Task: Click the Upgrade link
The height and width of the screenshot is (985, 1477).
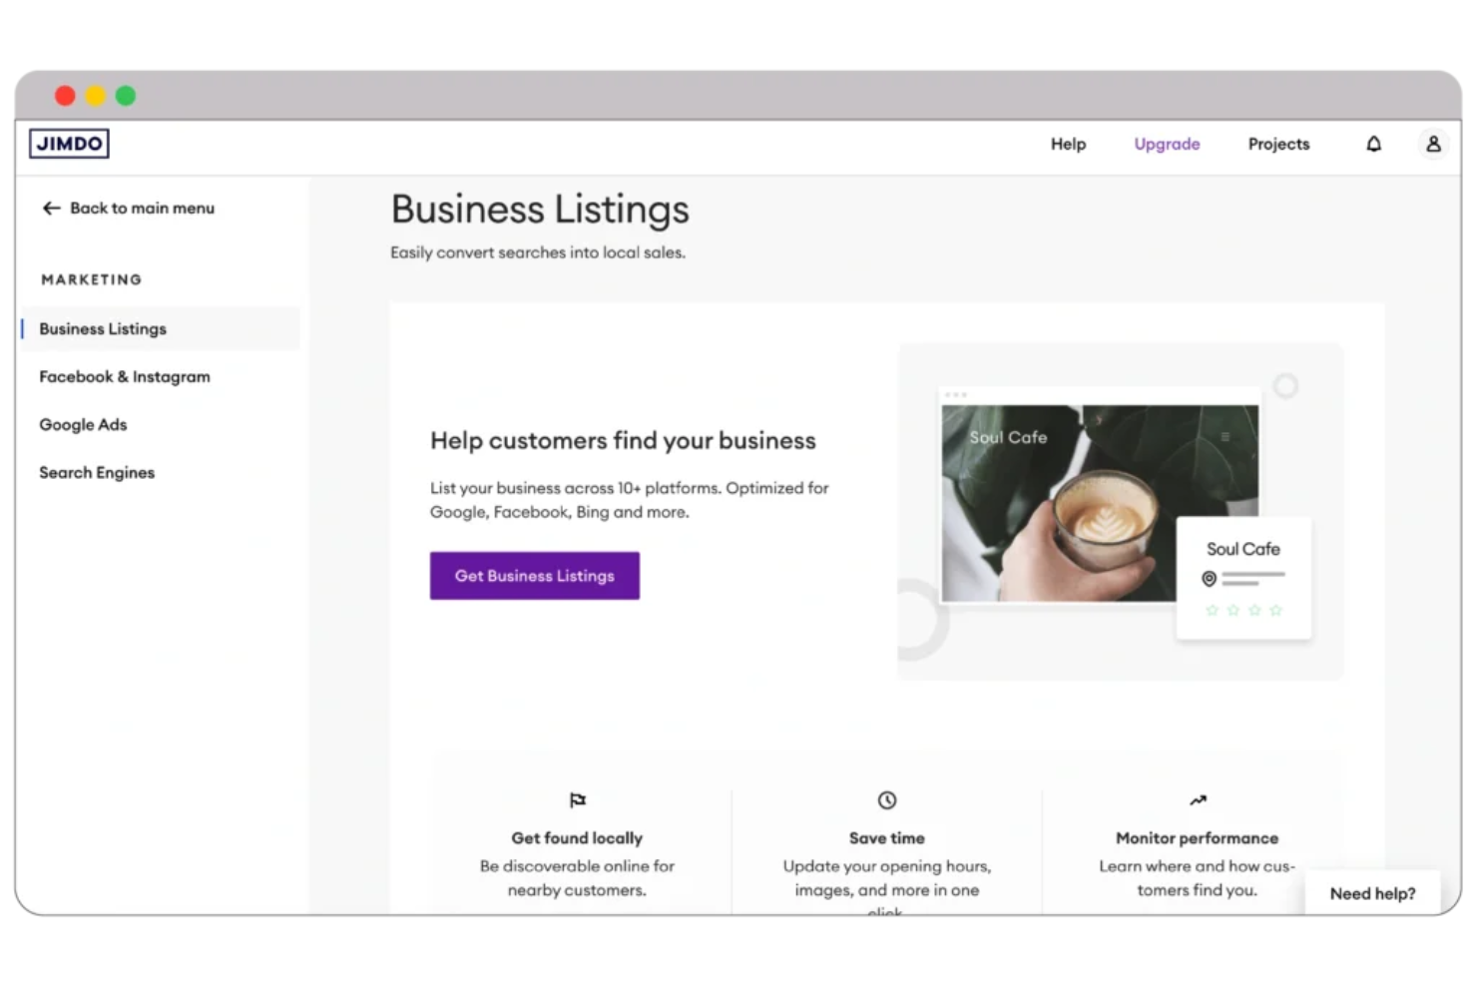Action: click(x=1167, y=144)
